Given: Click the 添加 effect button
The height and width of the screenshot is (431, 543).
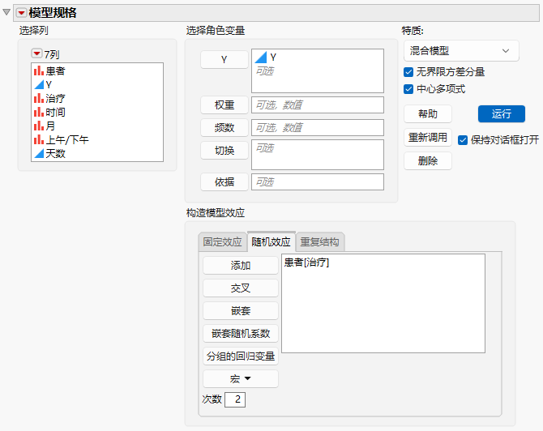Looking at the screenshot, I should (x=241, y=266).
